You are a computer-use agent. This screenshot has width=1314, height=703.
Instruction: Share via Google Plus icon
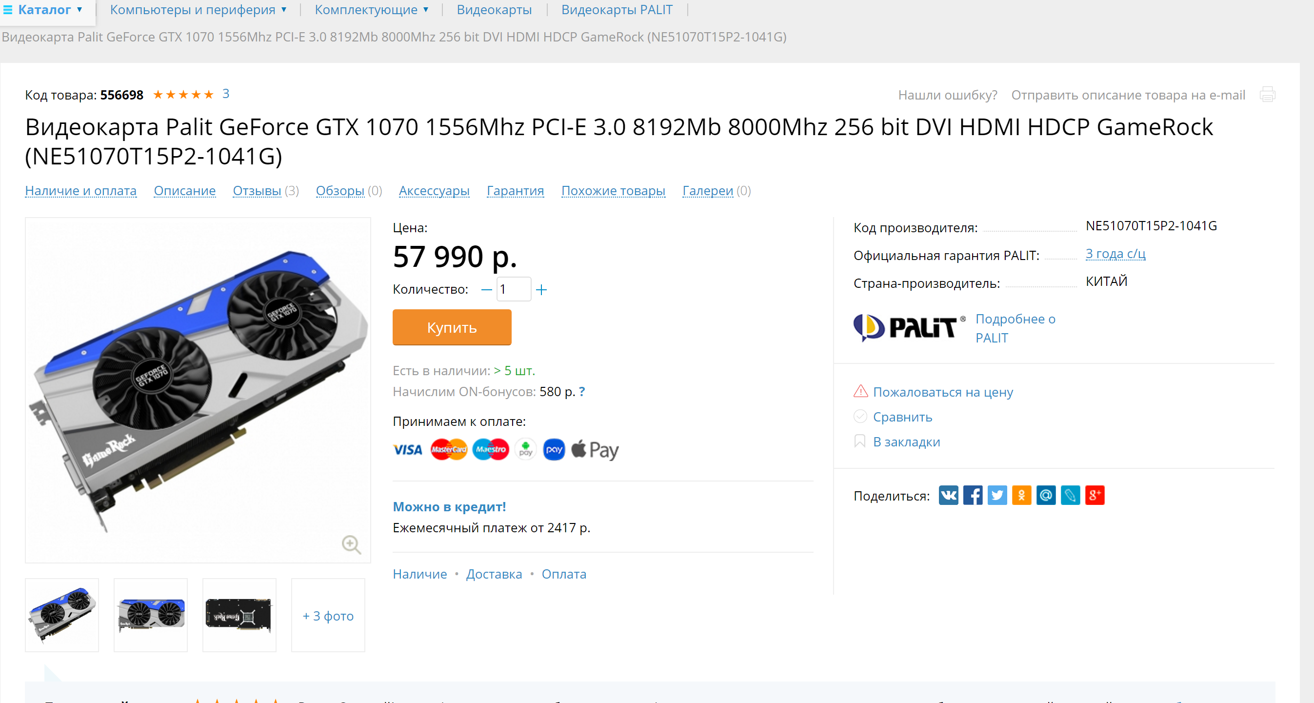pos(1095,495)
